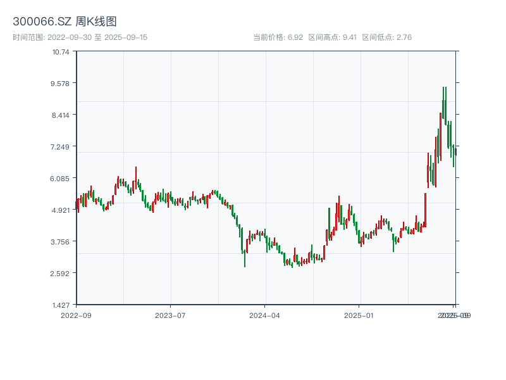The width and height of the screenshot is (506, 380).
Task: Click the tallest candlestick at the chart peak
Action: click(445, 104)
